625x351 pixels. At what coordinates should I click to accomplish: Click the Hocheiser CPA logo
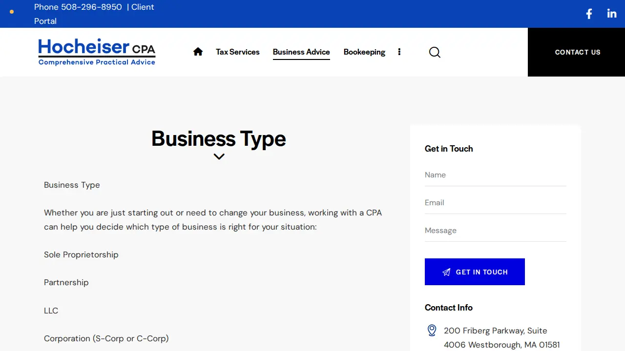tap(97, 52)
